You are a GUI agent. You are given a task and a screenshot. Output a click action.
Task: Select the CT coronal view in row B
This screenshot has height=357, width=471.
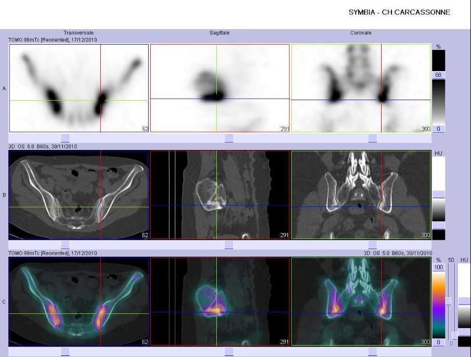point(361,195)
